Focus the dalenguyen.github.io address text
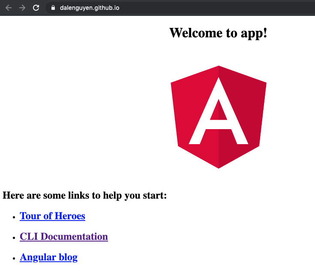The width and height of the screenshot is (315, 275). (x=90, y=8)
